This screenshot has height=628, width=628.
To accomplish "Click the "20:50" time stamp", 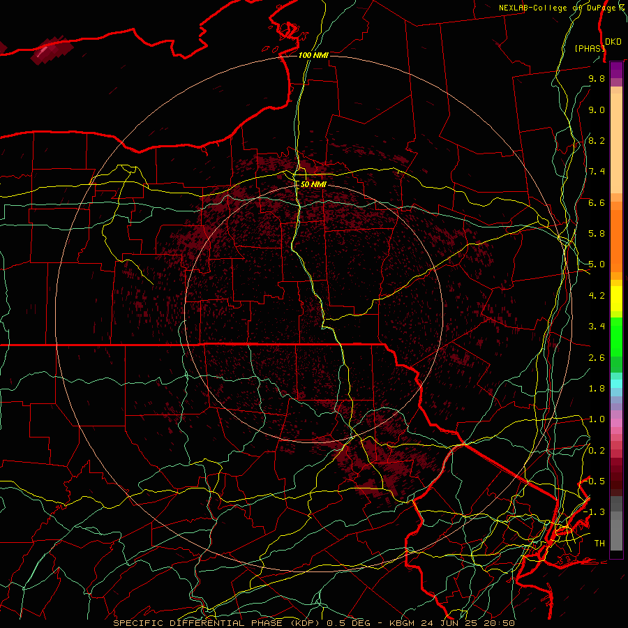I will [x=498, y=623].
